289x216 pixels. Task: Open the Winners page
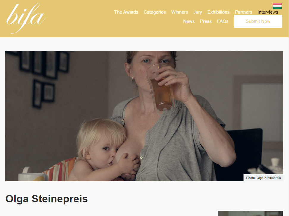coord(180,12)
